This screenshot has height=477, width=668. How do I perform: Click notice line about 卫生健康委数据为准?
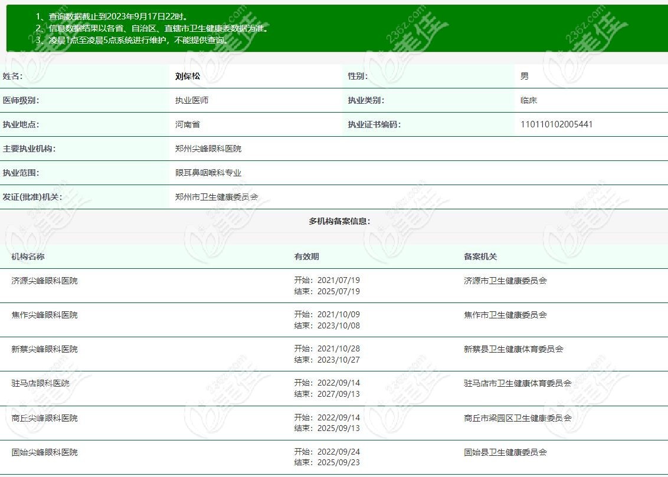pos(152,28)
